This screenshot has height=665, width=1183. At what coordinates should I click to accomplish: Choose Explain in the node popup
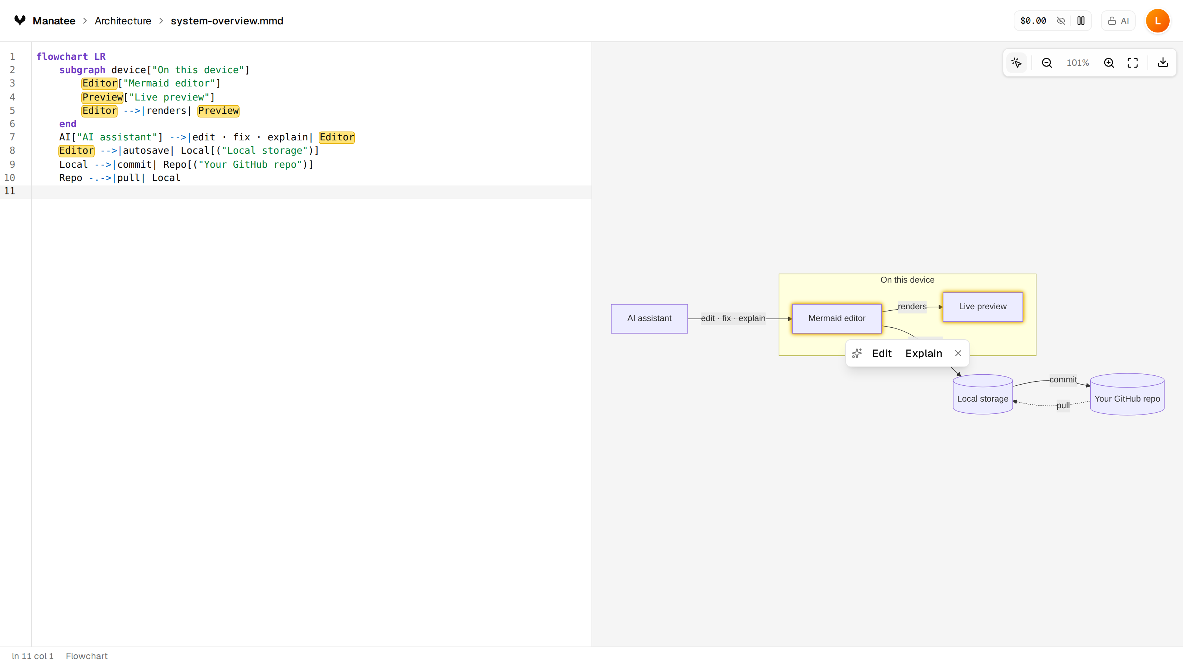(923, 354)
